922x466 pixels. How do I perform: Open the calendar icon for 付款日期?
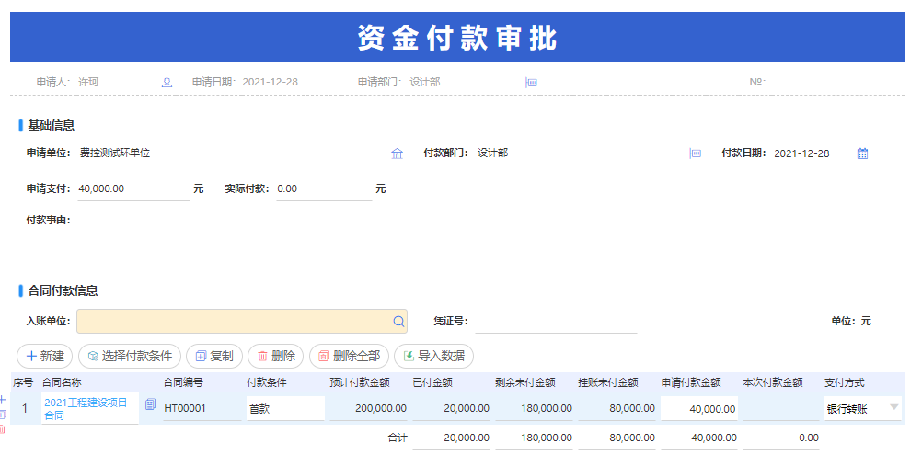point(862,153)
